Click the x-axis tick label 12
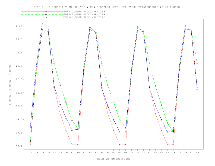 [x=54, y=152]
